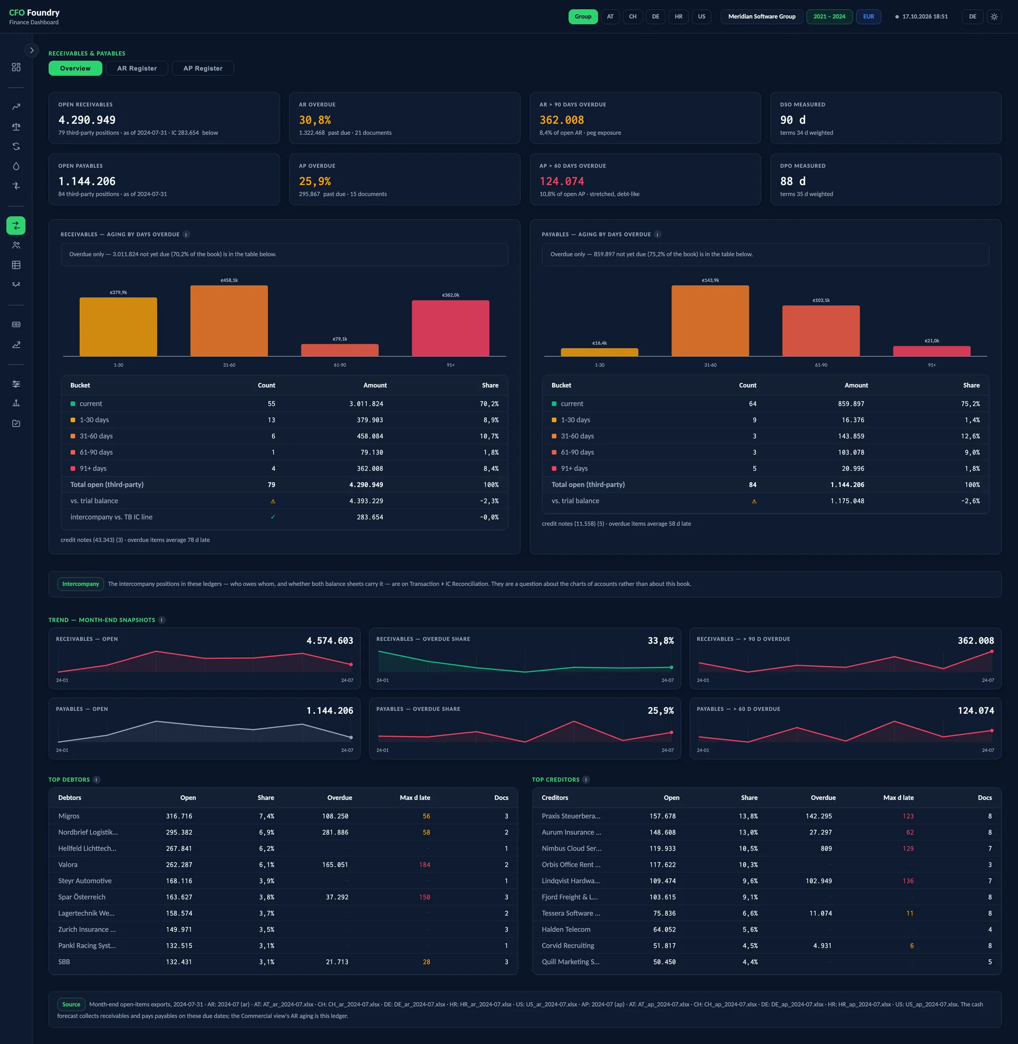Click info icon next to Receivables aging title

pos(186,234)
